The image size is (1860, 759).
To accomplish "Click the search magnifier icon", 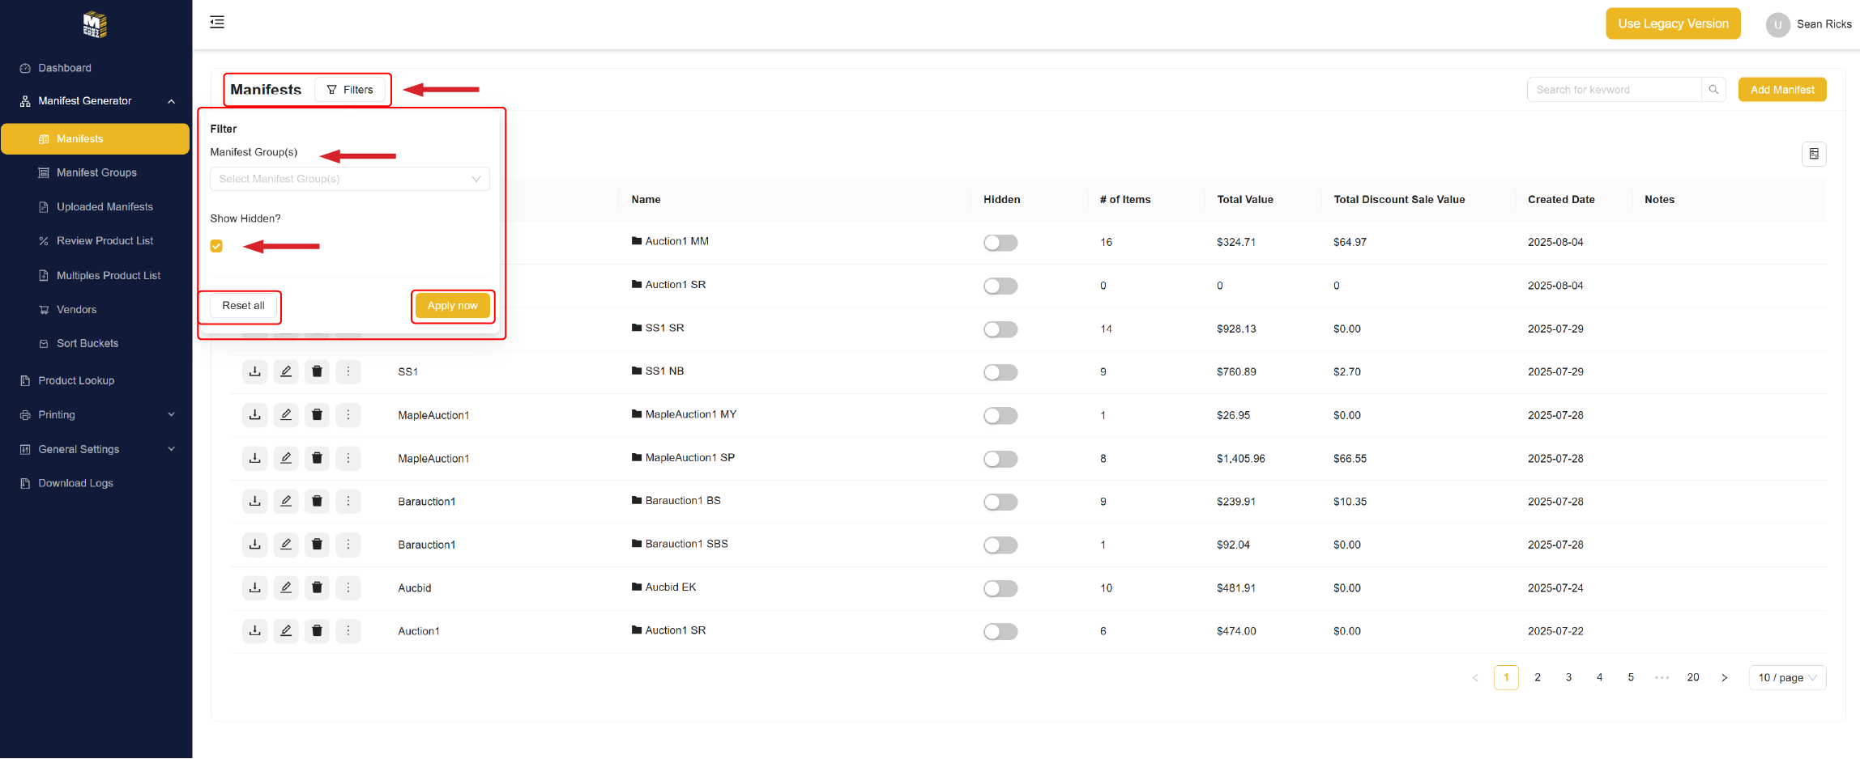I will [x=1713, y=90].
